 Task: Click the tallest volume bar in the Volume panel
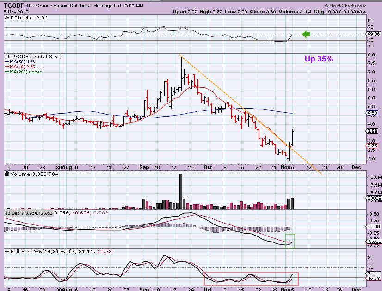click(x=181, y=192)
